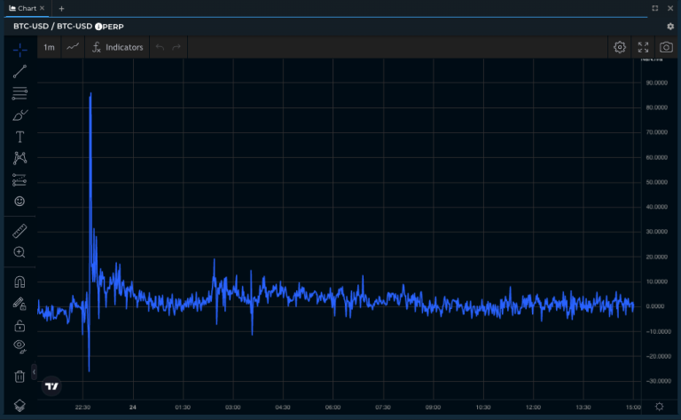
Task: Click the 01:30 label on time axis
Action: pos(183,408)
